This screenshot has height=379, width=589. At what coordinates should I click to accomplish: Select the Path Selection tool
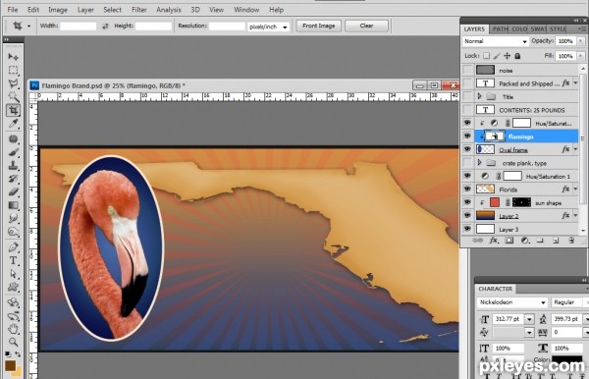13,274
